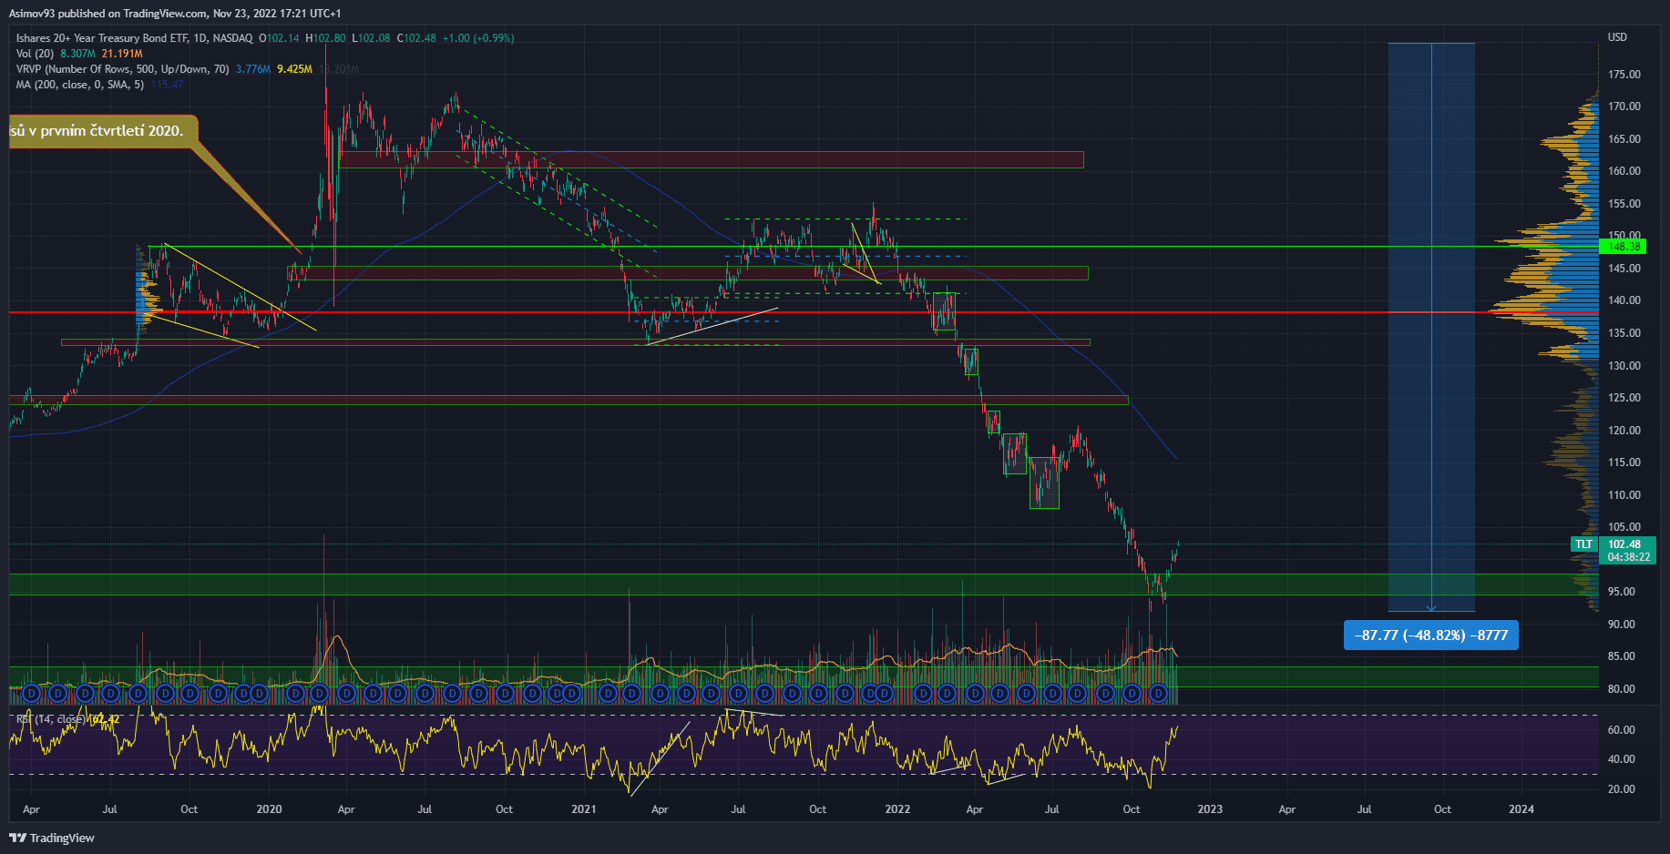
Task: Click the green 148.38 price label
Action: pyautogui.click(x=1624, y=247)
